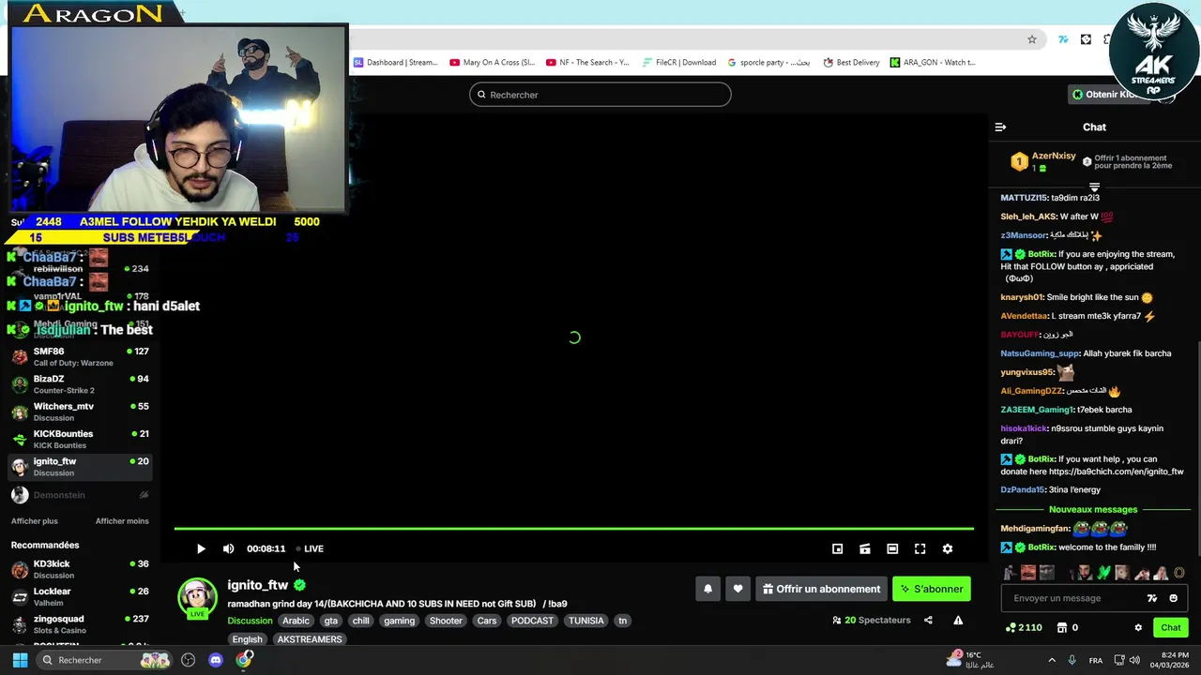Select ignito_ftw in the sidebar list
This screenshot has width=1201, height=675.
pos(80,466)
